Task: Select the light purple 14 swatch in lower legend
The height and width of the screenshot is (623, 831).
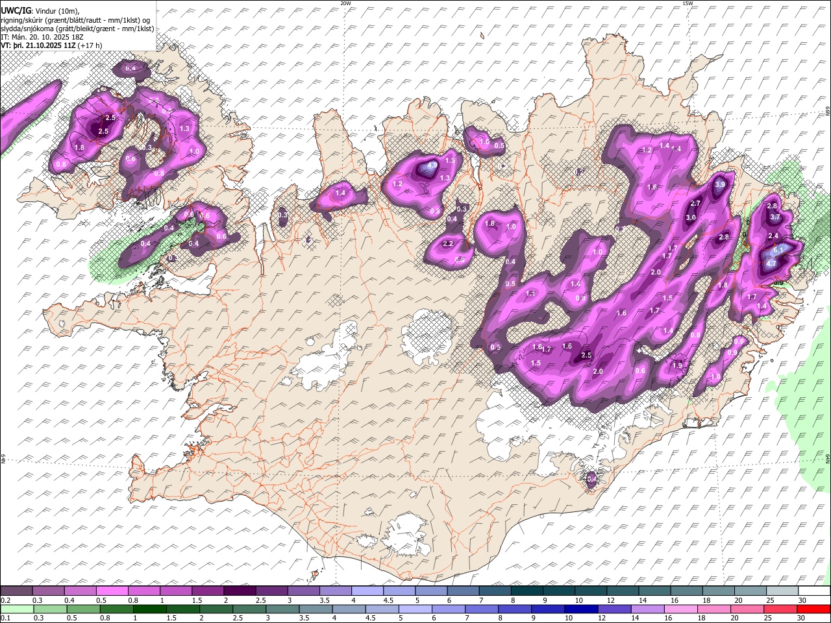Action: pos(648,609)
